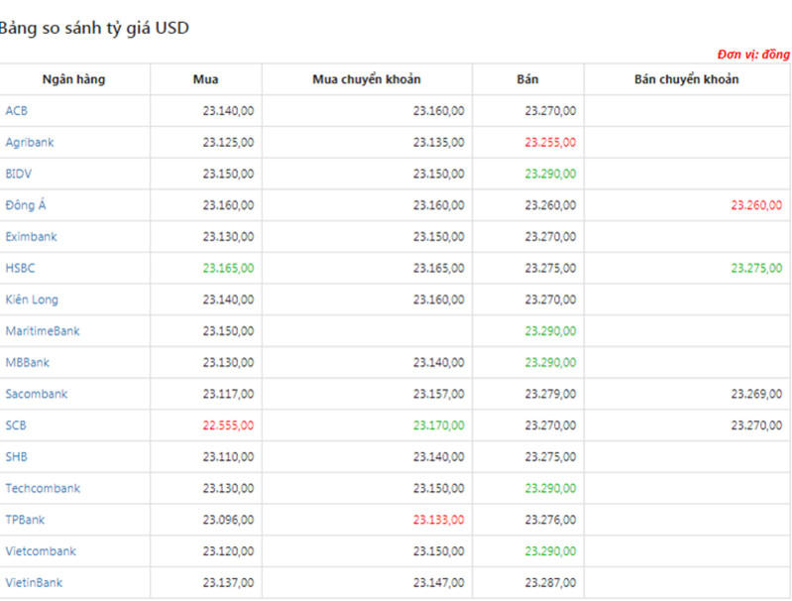Select VietinBank Mua chuyển khoản 23.147,00
This screenshot has width=792, height=601.
click(x=438, y=582)
